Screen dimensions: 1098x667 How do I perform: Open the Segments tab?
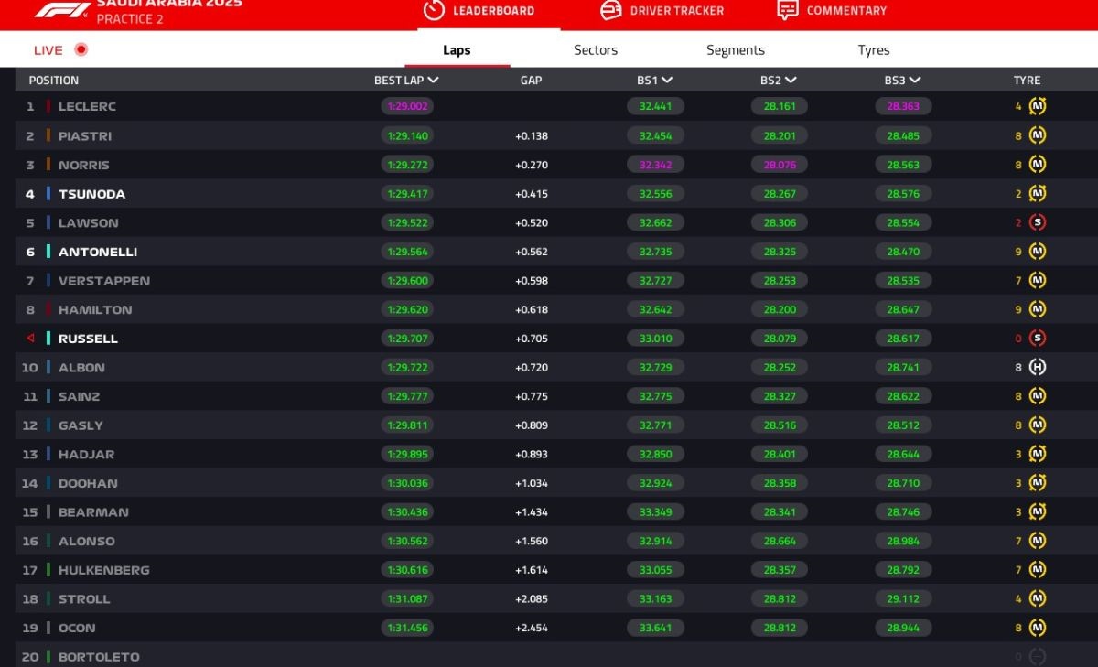(x=735, y=50)
